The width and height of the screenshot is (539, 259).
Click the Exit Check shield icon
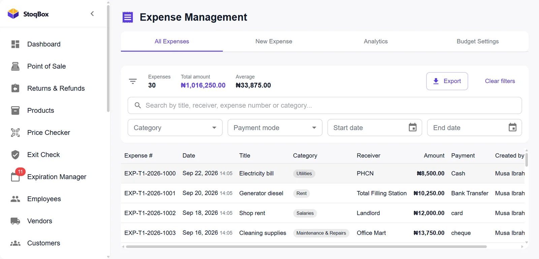click(15, 155)
